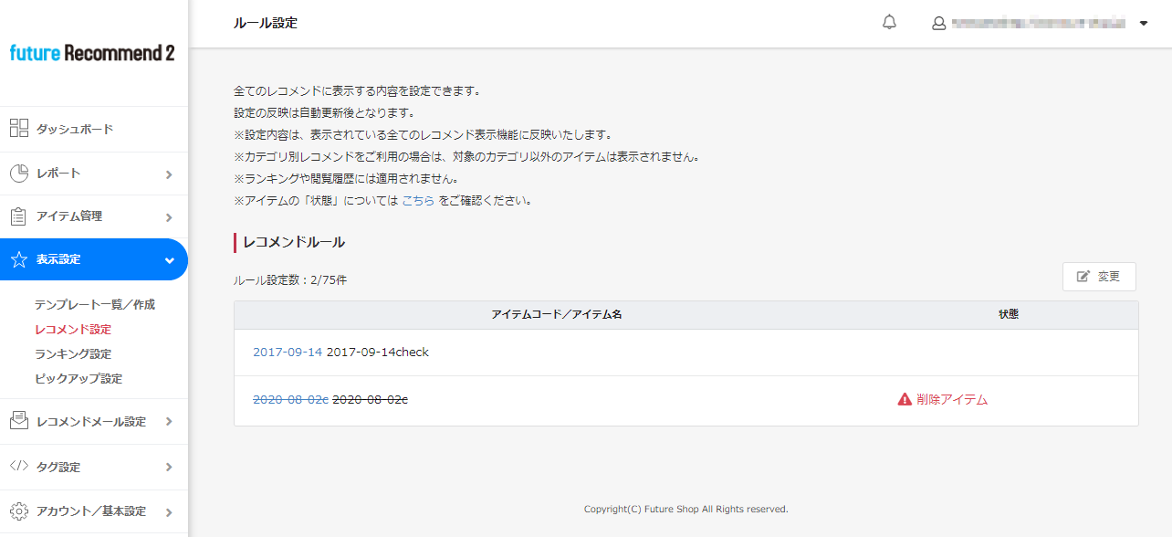Viewport: 1172px width, 537px height.
Task: Click the レポート pie chart icon
Action: pos(19,174)
